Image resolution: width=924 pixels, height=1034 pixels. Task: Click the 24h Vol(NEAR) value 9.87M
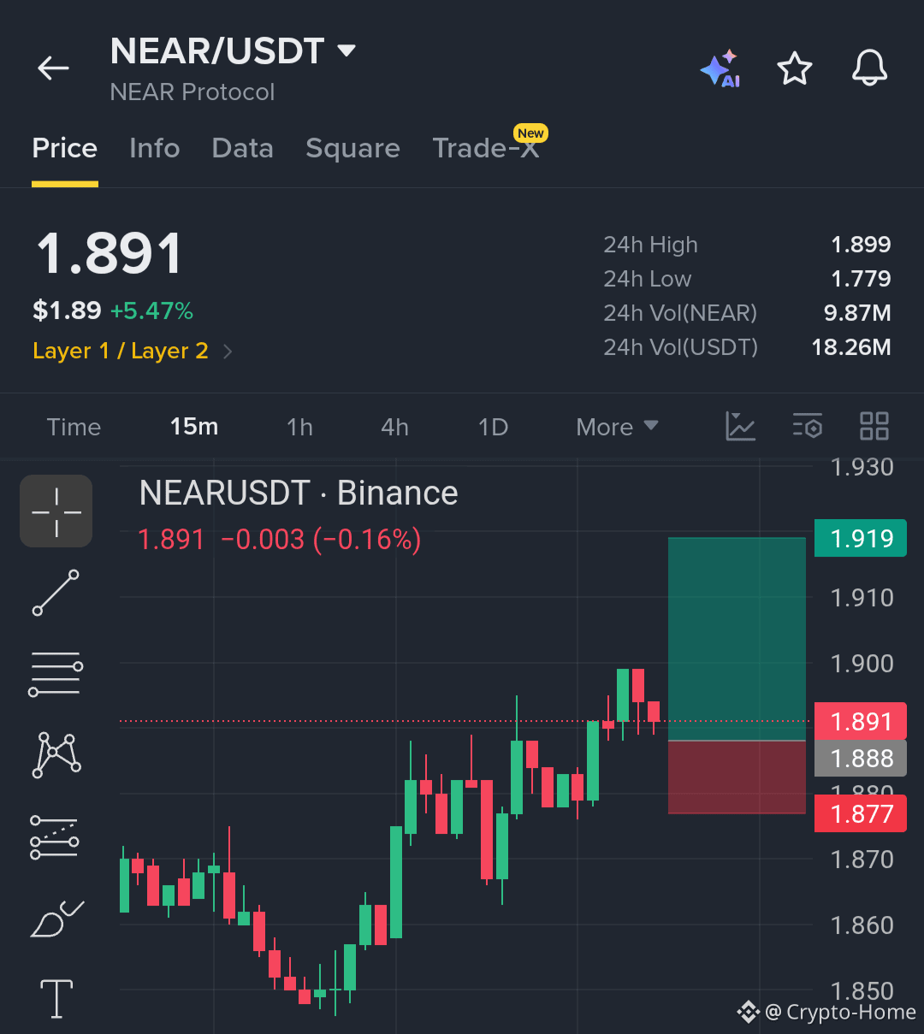857,313
